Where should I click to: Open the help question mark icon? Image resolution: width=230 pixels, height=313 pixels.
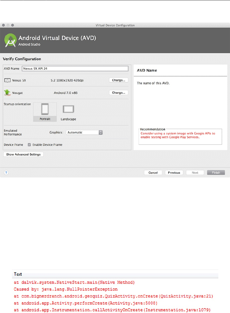6,173
